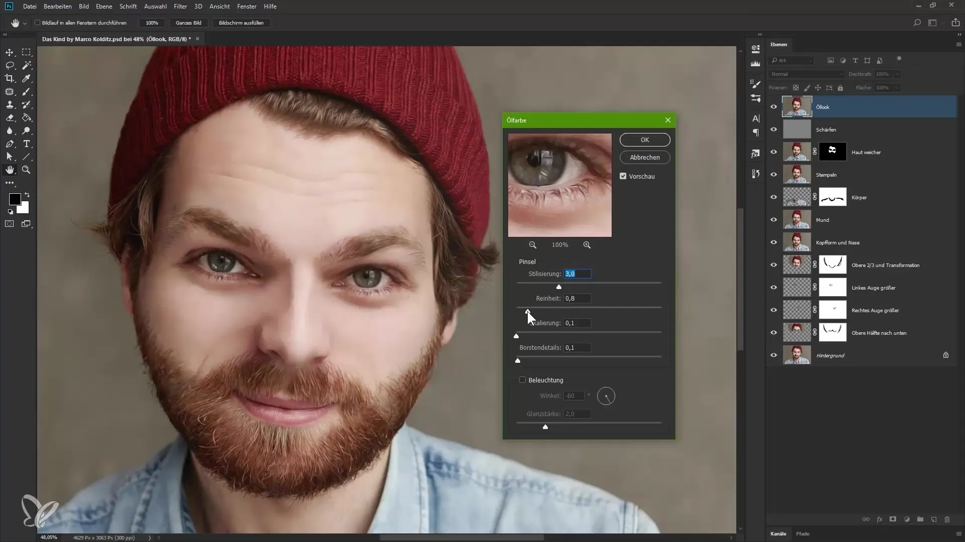Hide the Hintergrund layer
Viewport: 965px width, 542px height.
click(774, 355)
